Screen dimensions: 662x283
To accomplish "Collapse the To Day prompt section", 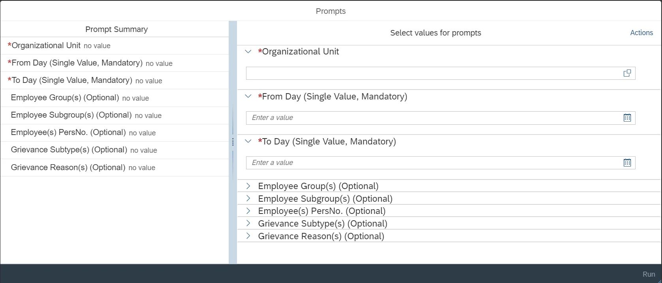I will [248, 141].
